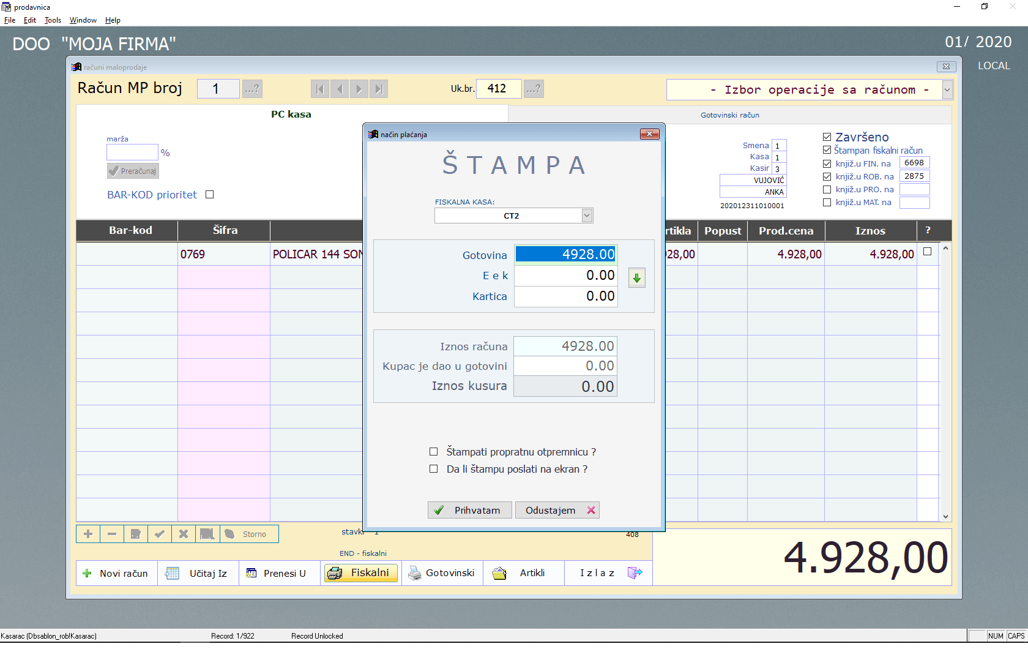Click the knjiž.u FIN. value 6698

(x=914, y=163)
